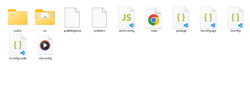250x112 pixels.
Task: Click the "package" file name label
Action: [181, 31]
